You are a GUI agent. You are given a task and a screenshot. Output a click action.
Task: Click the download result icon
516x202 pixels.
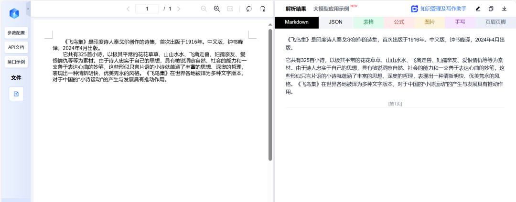[x=504, y=9]
